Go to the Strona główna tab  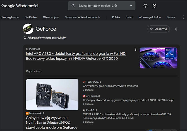pyautogui.click(x=10, y=17)
